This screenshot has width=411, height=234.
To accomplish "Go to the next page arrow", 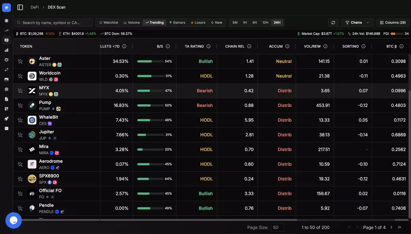I will pyautogui.click(x=391, y=227).
